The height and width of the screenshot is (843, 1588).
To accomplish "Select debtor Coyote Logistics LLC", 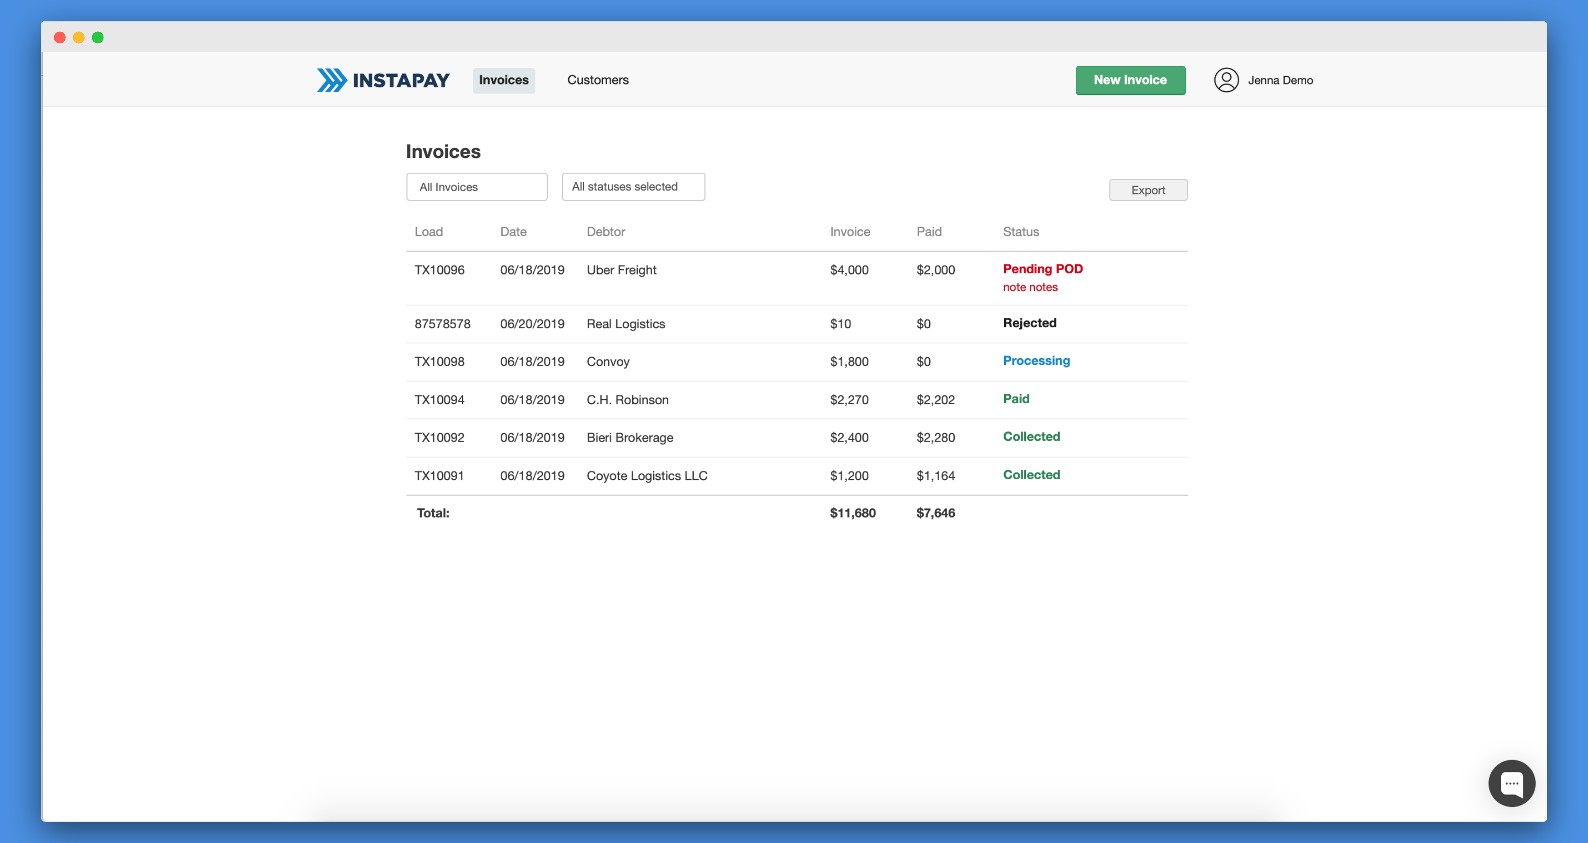I will point(646,476).
